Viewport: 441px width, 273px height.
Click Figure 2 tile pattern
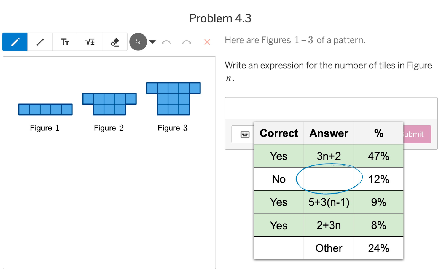(109, 104)
